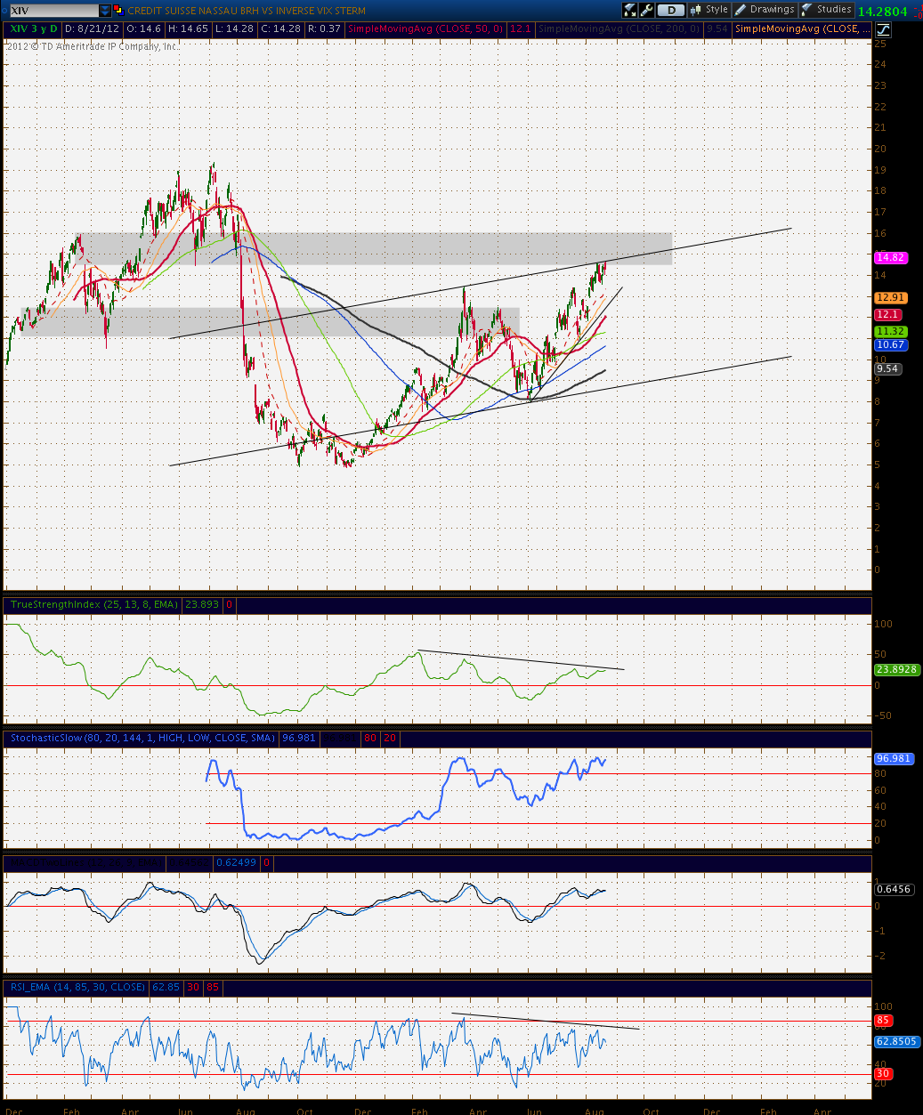Toggle the D daily aggregation button
This screenshot has height=1115, width=923.
[x=671, y=10]
